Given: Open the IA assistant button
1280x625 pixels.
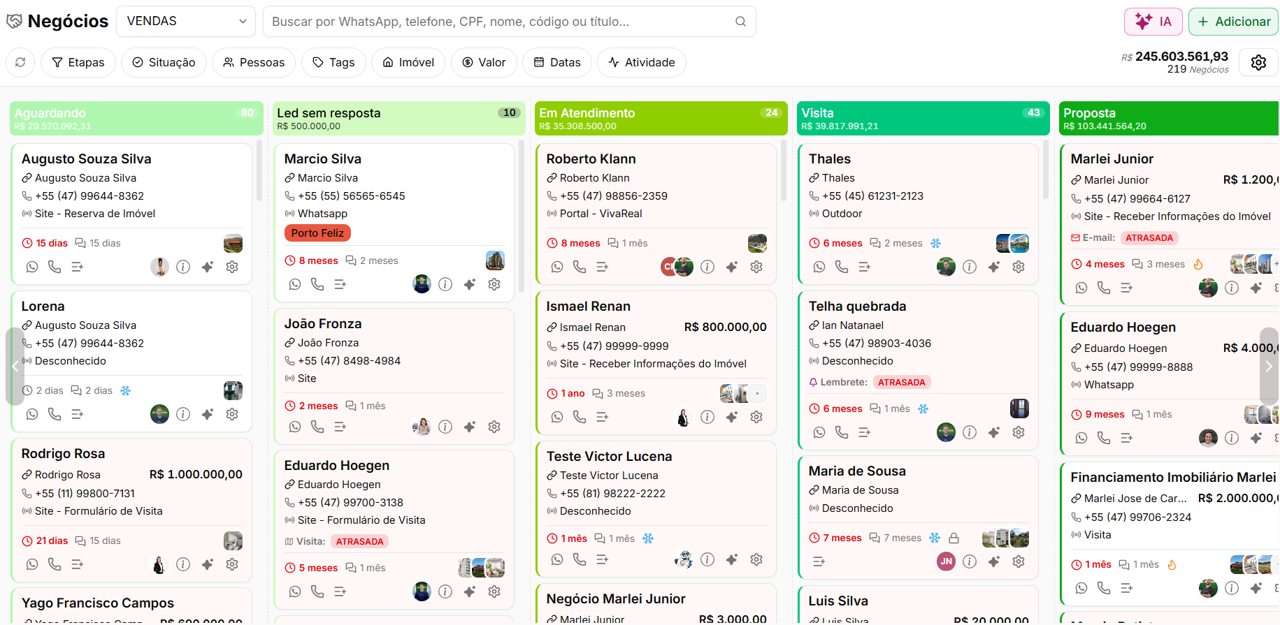Looking at the screenshot, I should [x=1153, y=22].
